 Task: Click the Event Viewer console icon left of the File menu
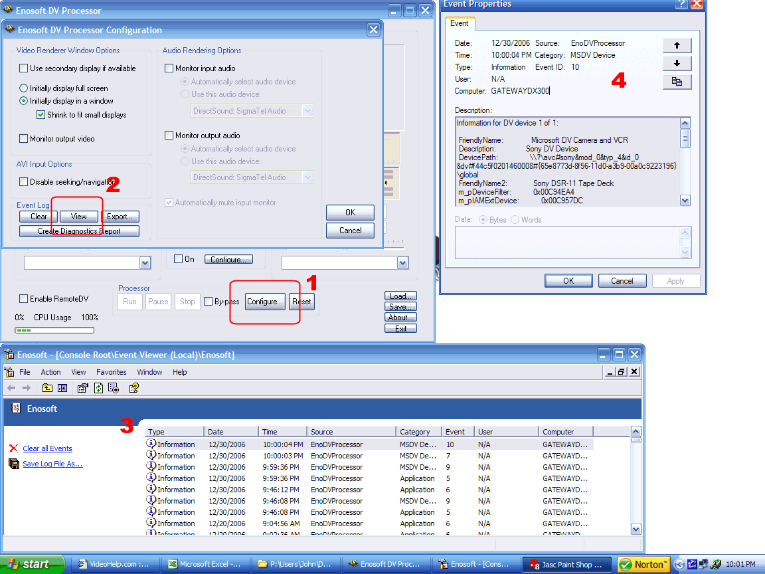coord(9,372)
